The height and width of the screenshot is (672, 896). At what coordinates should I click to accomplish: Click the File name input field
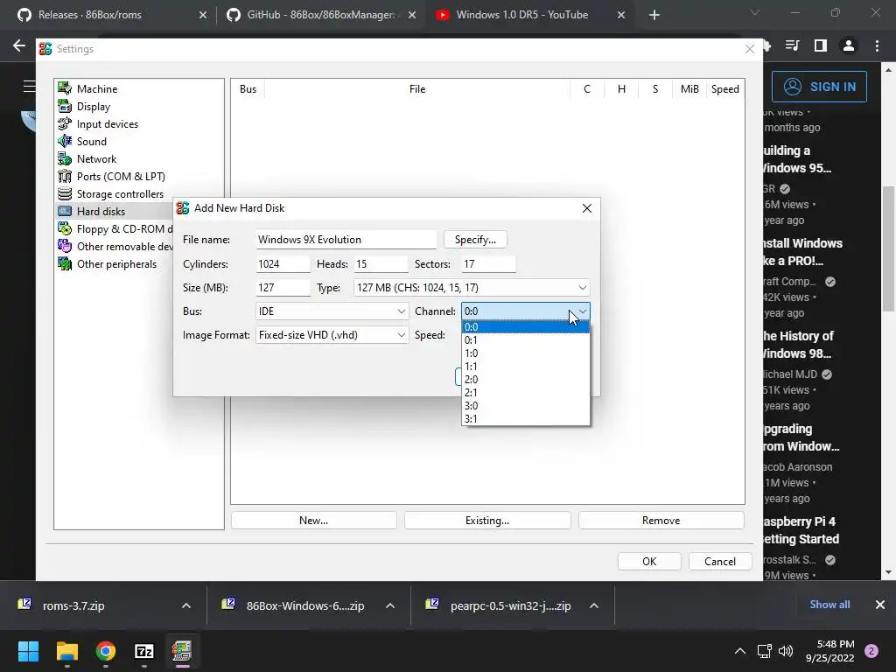[346, 240]
